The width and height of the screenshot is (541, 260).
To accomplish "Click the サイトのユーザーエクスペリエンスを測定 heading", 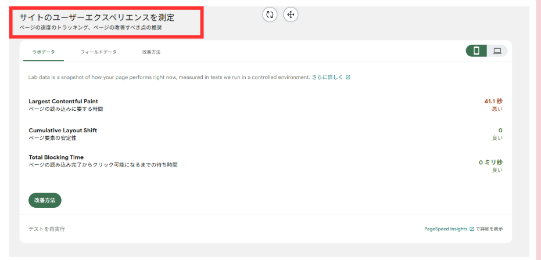I will tap(96, 17).
